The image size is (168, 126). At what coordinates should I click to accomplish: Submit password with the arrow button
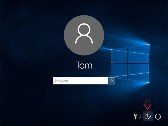click(111, 81)
